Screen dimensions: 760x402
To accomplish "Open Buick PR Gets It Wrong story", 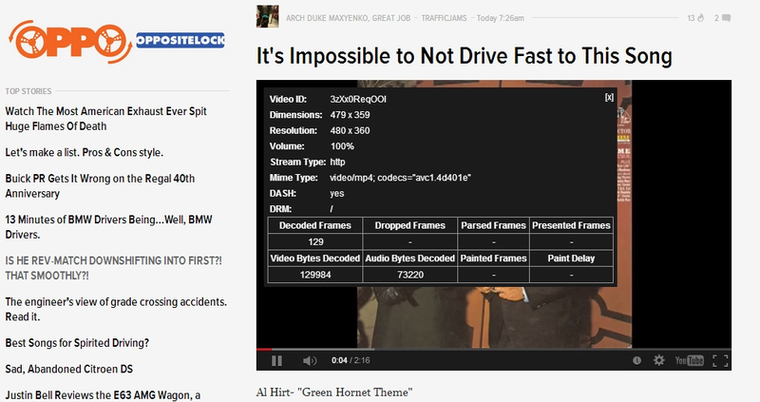I will [100, 185].
